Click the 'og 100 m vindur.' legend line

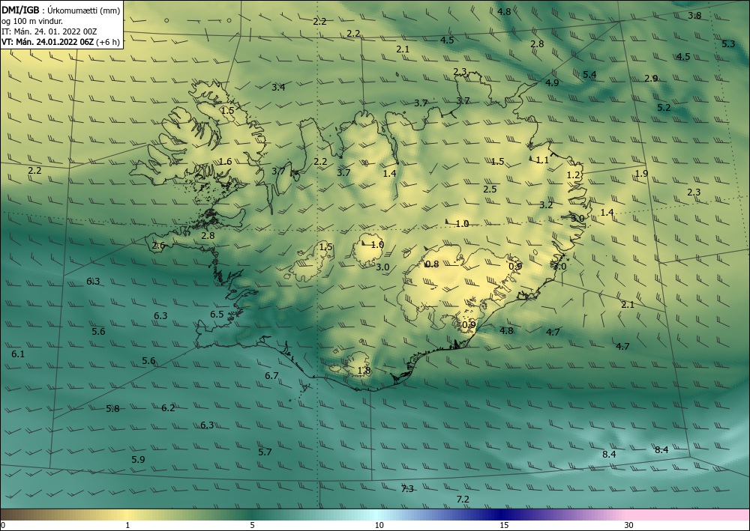(x=32, y=20)
